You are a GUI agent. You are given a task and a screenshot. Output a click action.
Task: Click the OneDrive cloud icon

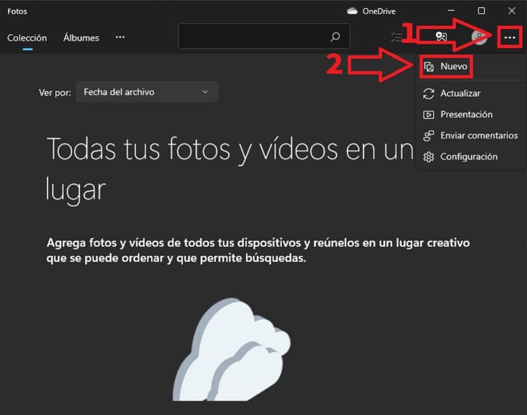[x=352, y=11]
